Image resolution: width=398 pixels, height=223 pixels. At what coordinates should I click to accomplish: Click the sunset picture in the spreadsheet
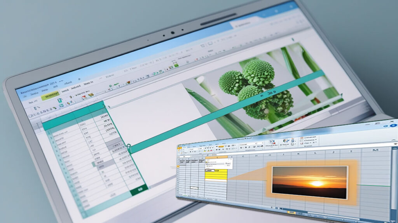point(309,182)
